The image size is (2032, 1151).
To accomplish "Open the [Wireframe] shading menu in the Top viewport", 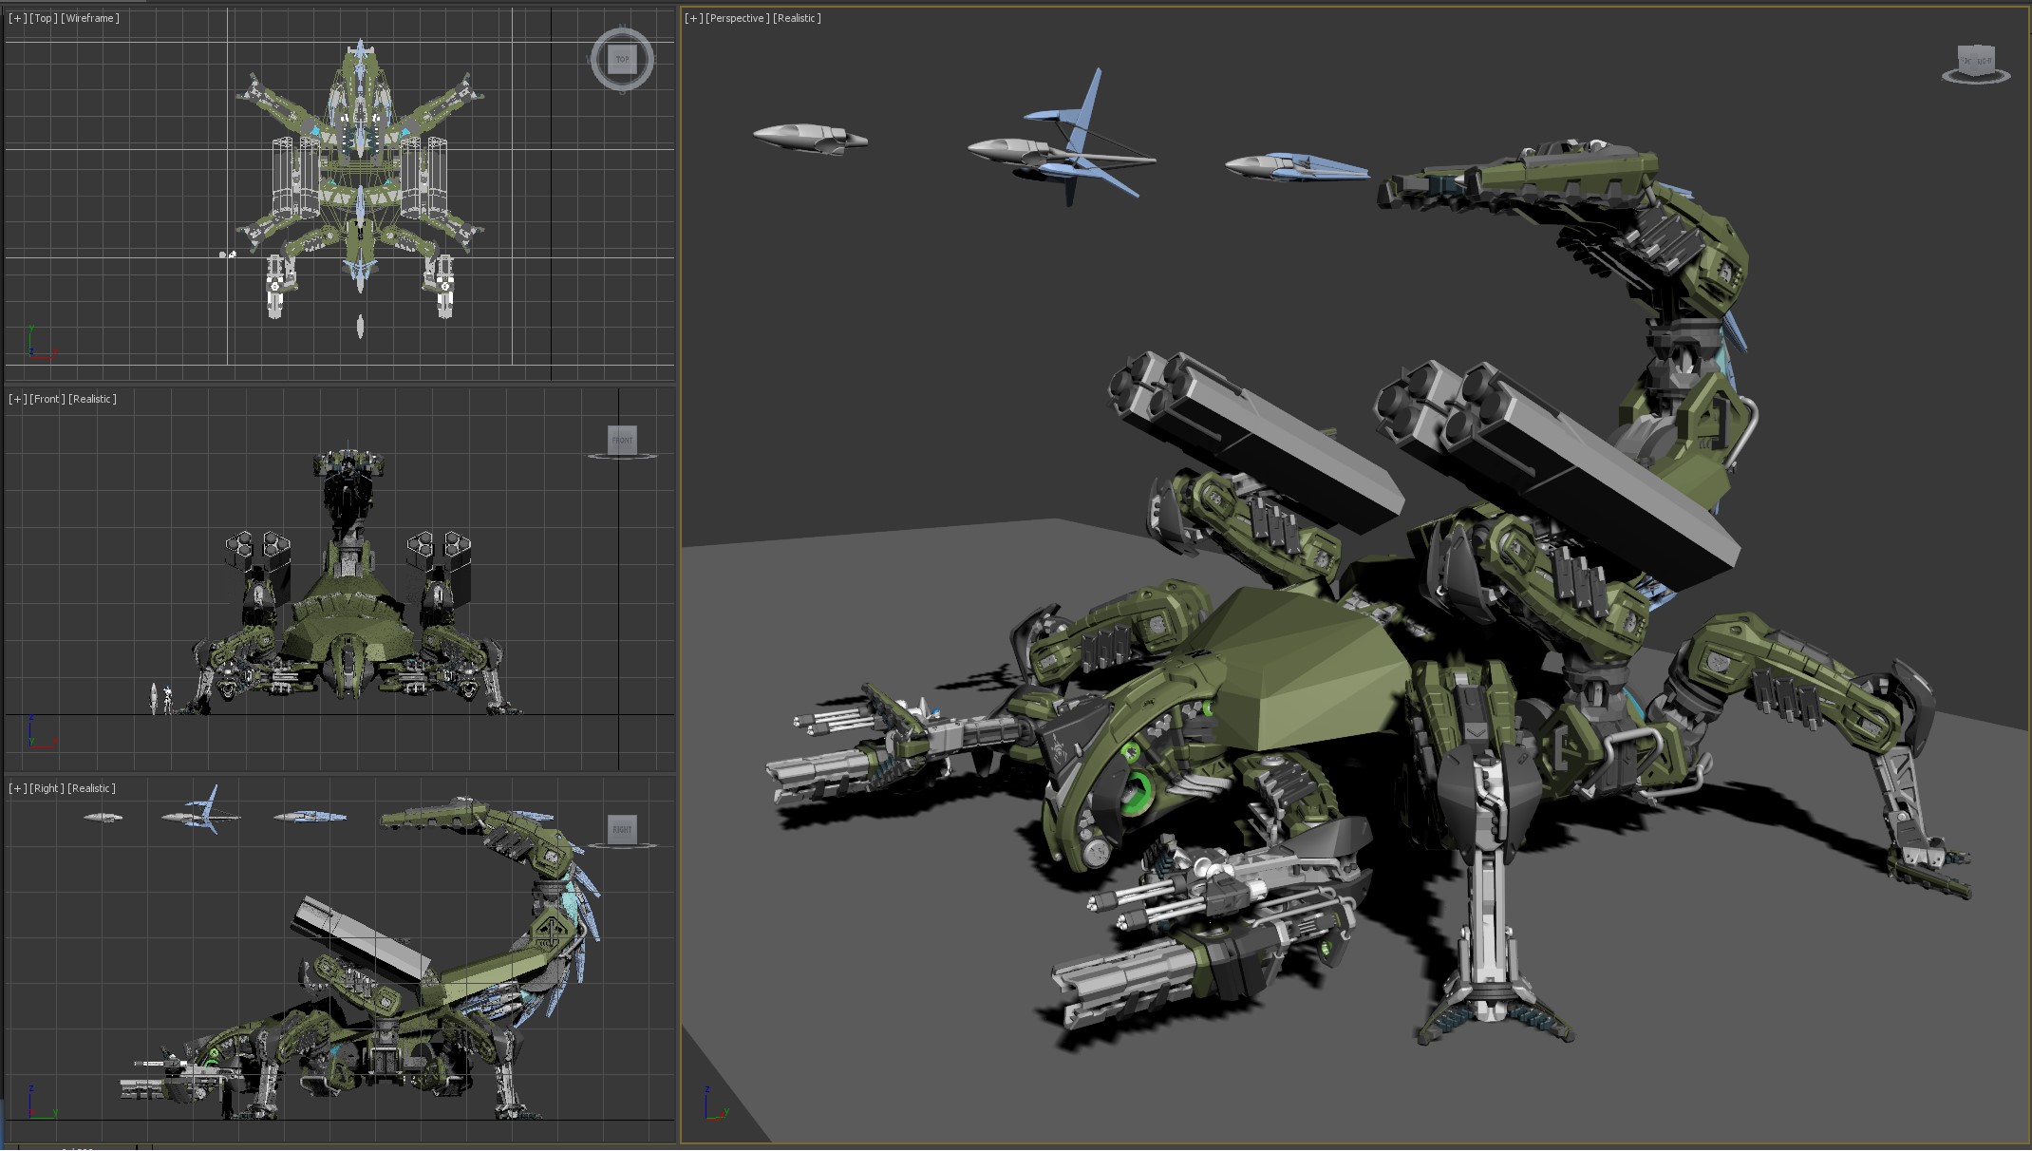I will pyautogui.click(x=90, y=18).
